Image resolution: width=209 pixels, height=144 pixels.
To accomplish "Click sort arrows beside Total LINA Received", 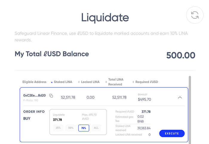I will (106, 82).
